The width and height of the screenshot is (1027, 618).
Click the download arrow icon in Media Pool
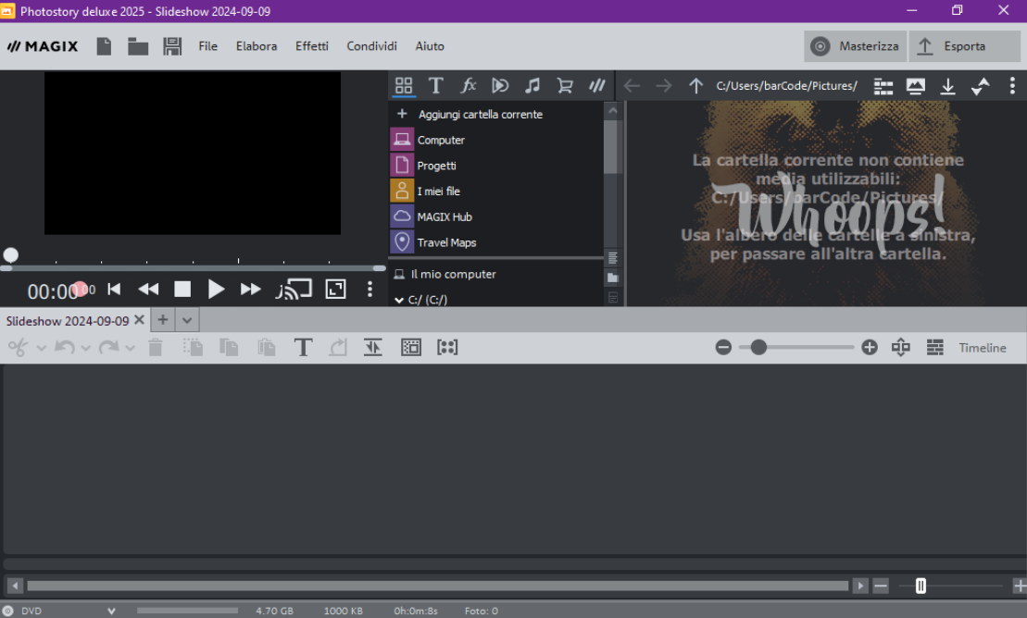tap(947, 86)
